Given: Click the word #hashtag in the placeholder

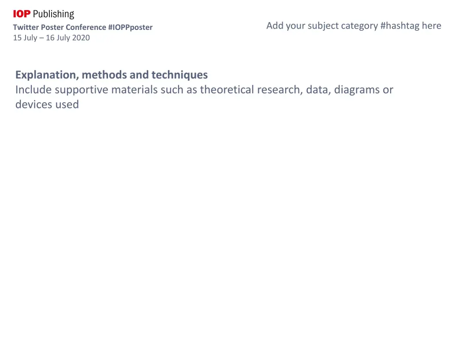Looking at the screenshot, I should click(x=400, y=26).
